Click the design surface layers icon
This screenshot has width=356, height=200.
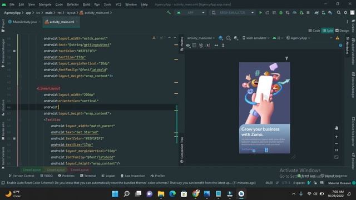click(x=220, y=38)
